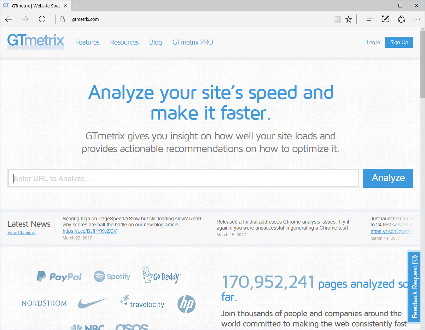Image resolution: width=425 pixels, height=330 pixels.
Task: Click the Refresh page icon
Action: pos(42,19)
